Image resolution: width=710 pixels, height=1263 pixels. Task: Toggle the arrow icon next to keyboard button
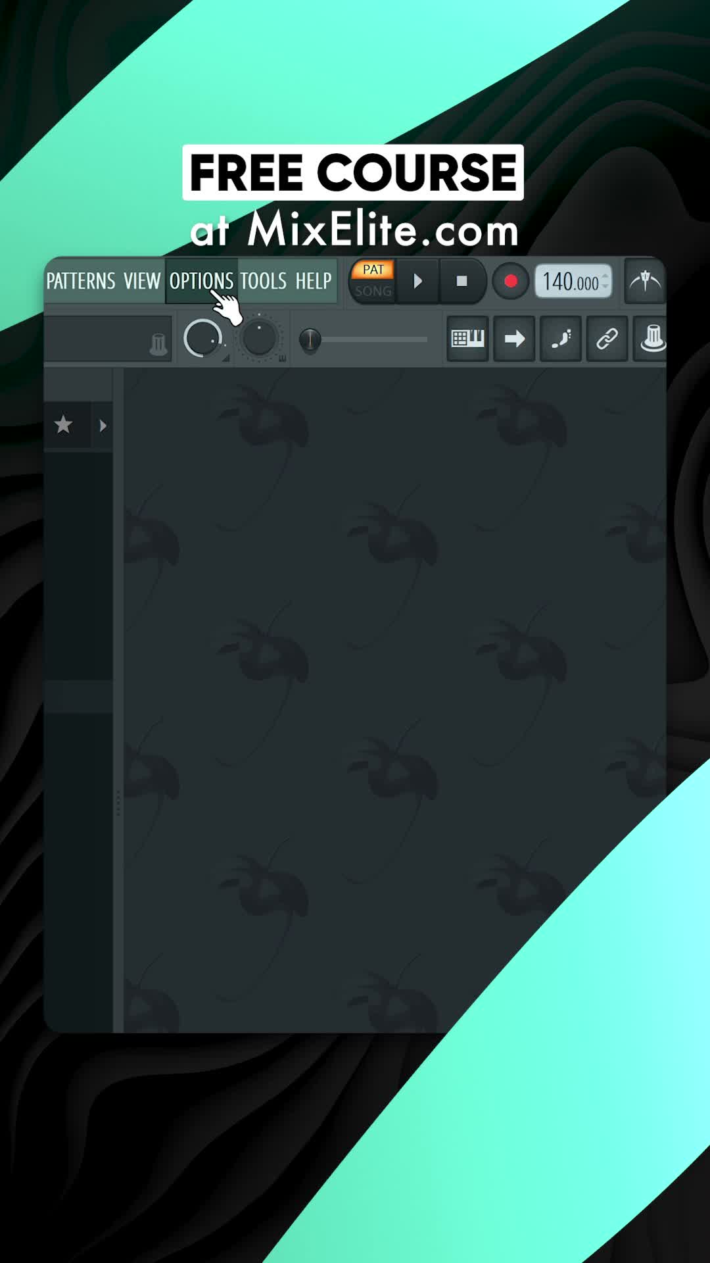click(514, 339)
